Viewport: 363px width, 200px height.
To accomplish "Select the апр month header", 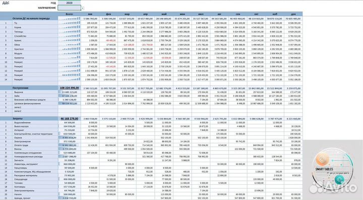I will click(145, 14).
